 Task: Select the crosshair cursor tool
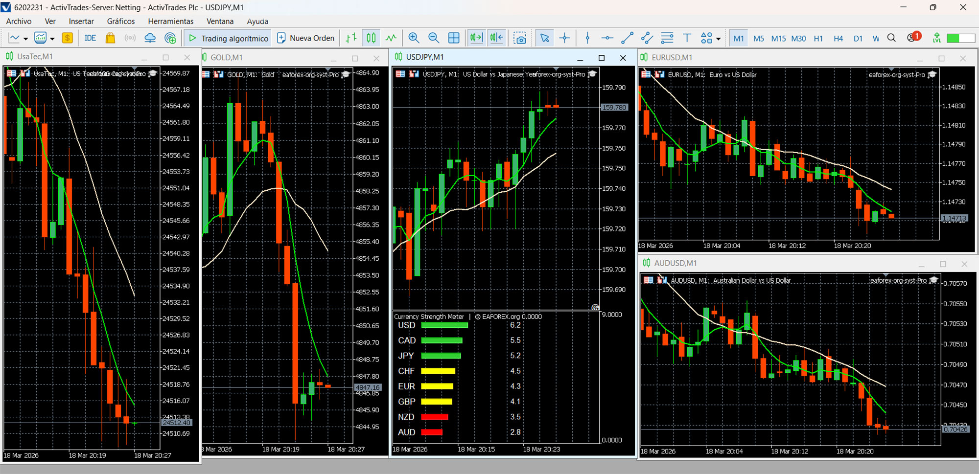pyautogui.click(x=564, y=38)
